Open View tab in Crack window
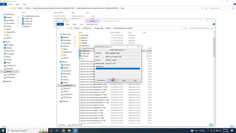Image resolution: width=236 pixels, height=133 pixels. pyautogui.click(x=24, y=4)
